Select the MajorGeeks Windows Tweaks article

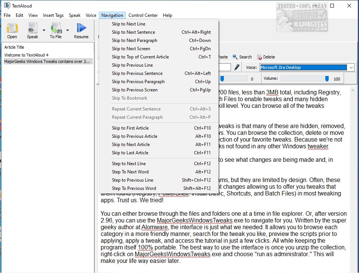click(48, 61)
